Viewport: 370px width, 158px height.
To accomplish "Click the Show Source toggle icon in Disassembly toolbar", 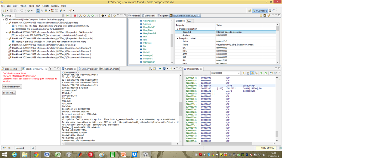I will tap(256, 73).
